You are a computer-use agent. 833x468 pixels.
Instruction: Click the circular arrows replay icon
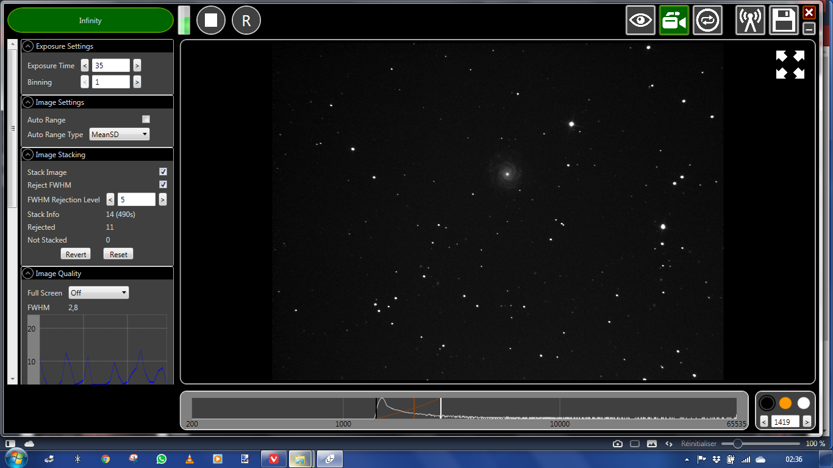point(707,20)
